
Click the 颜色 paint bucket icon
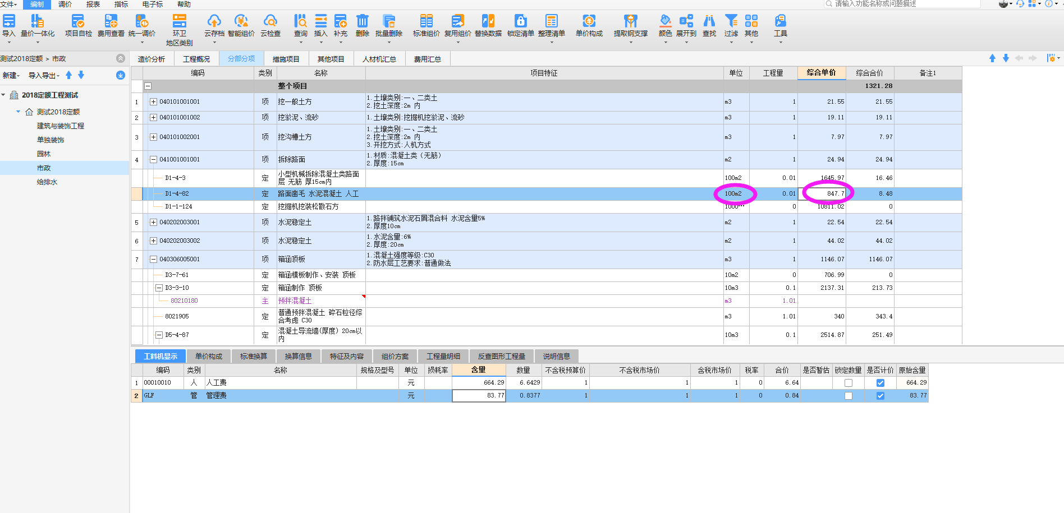[665, 21]
